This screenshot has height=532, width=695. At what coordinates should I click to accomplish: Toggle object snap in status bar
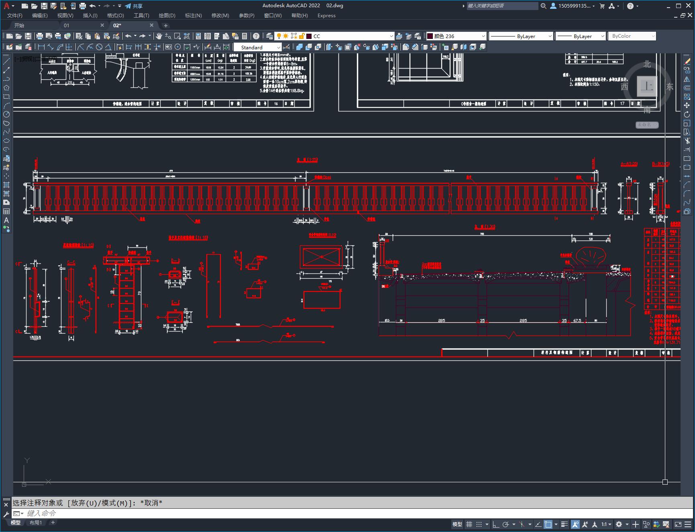[548, 524]
